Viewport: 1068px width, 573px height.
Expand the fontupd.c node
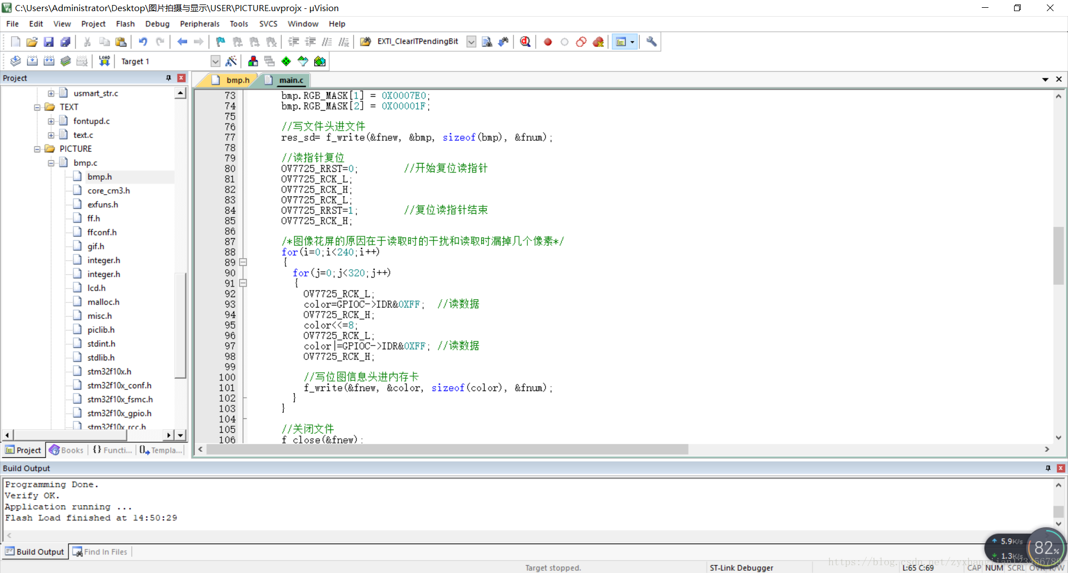(x=51, y=121)
